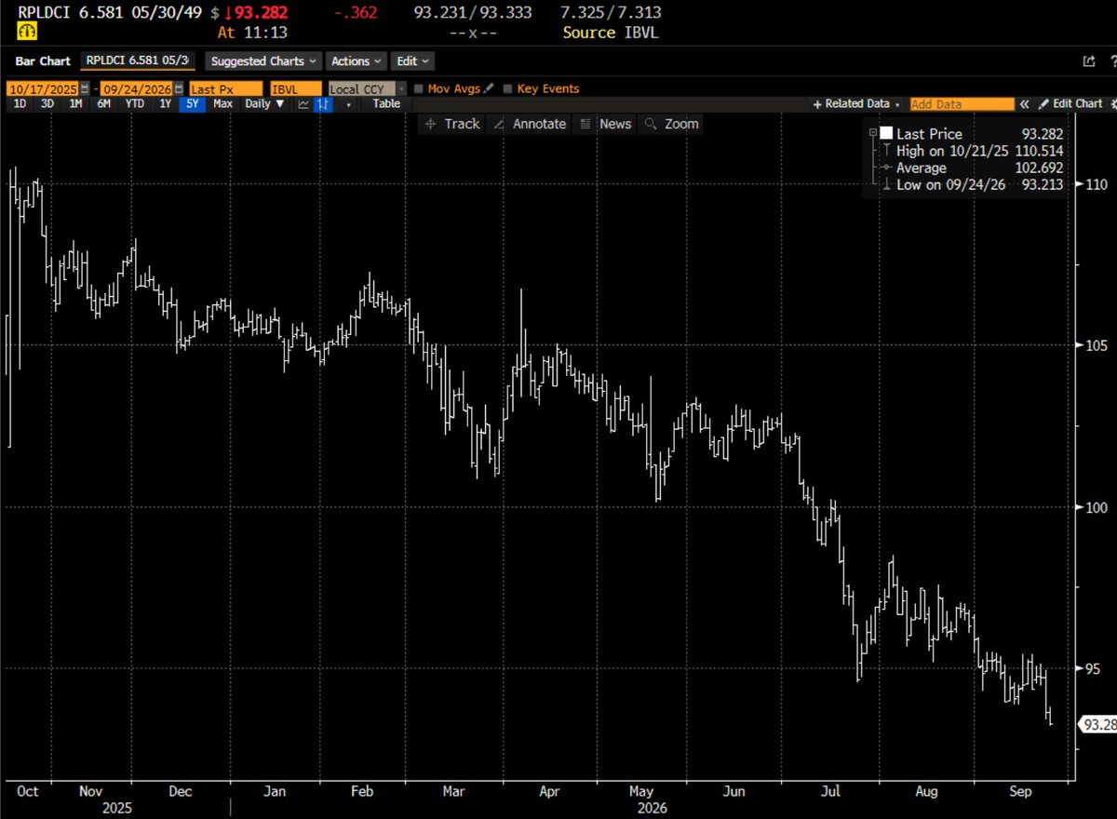Viewport: 1117px width, 819px height.
Task: Click the end date field 09/24/2026
Action: point(137,88)
